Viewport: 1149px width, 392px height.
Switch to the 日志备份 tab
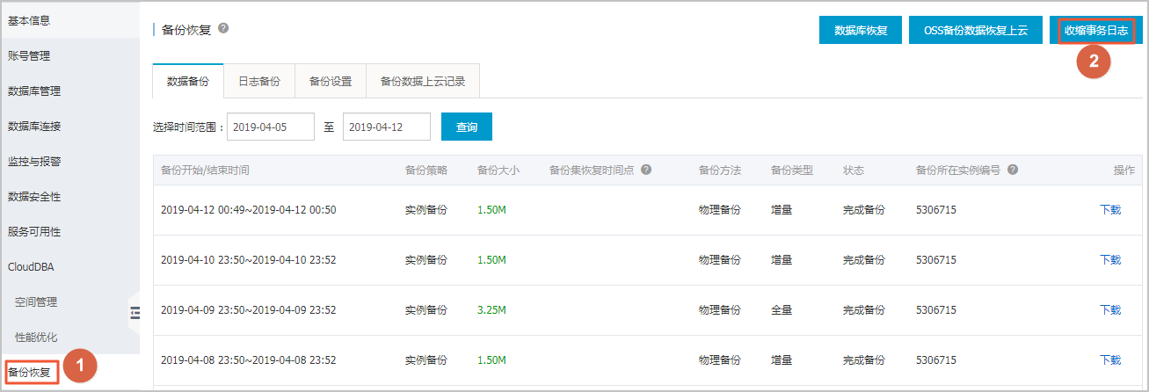259,81
